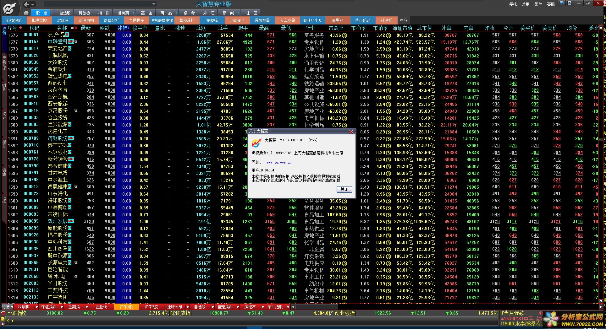Open the 金期指 bottom tab dropdown arrow
Viewport: 606px width, 329px height.
(86, 307)
